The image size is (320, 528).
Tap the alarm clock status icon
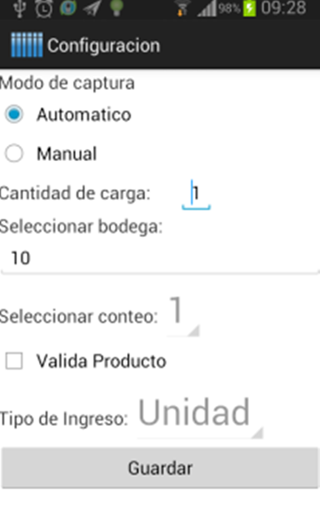(x=44, y=8)
